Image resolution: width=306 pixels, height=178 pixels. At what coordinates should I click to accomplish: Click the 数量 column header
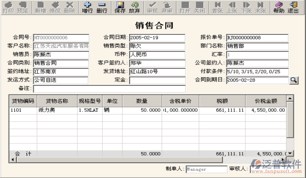coord(142,101)
